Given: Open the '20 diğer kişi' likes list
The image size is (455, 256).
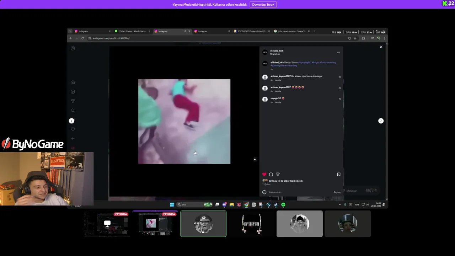Looking at the screenshot, I should (287, 181).
